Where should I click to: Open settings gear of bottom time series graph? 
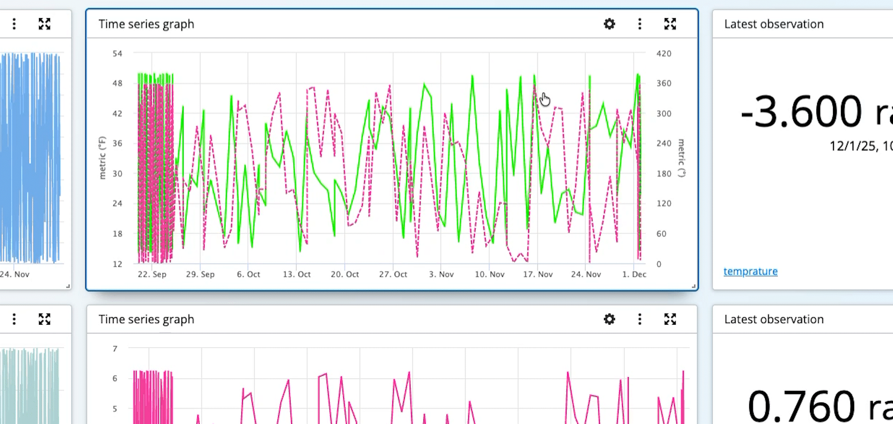coord(609,319)
